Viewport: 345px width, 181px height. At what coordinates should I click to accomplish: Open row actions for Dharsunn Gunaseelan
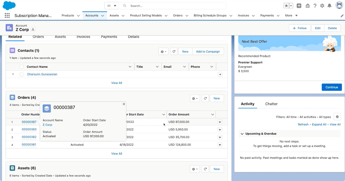(x=220, y=74)
